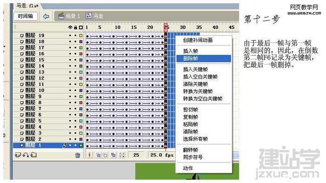This screenshot has height=183, width=326.
Task: Click the delete layer trash icon
Action: [x=78, y=155]
